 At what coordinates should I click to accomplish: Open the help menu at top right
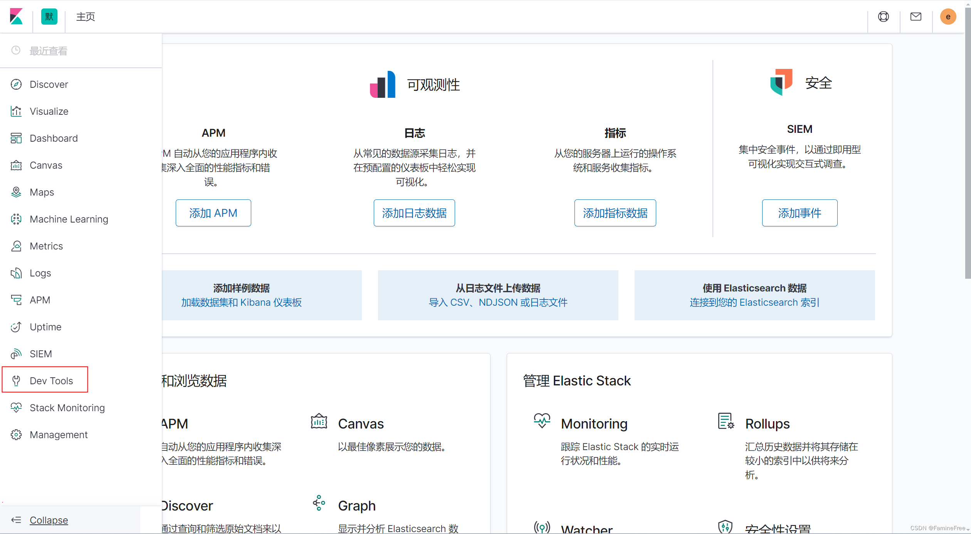click(x=884, y=17)
